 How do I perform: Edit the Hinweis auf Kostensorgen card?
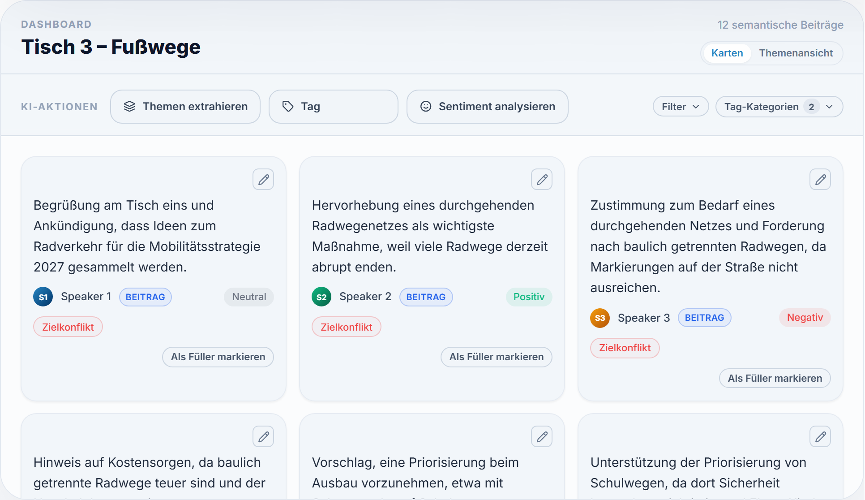263,437
